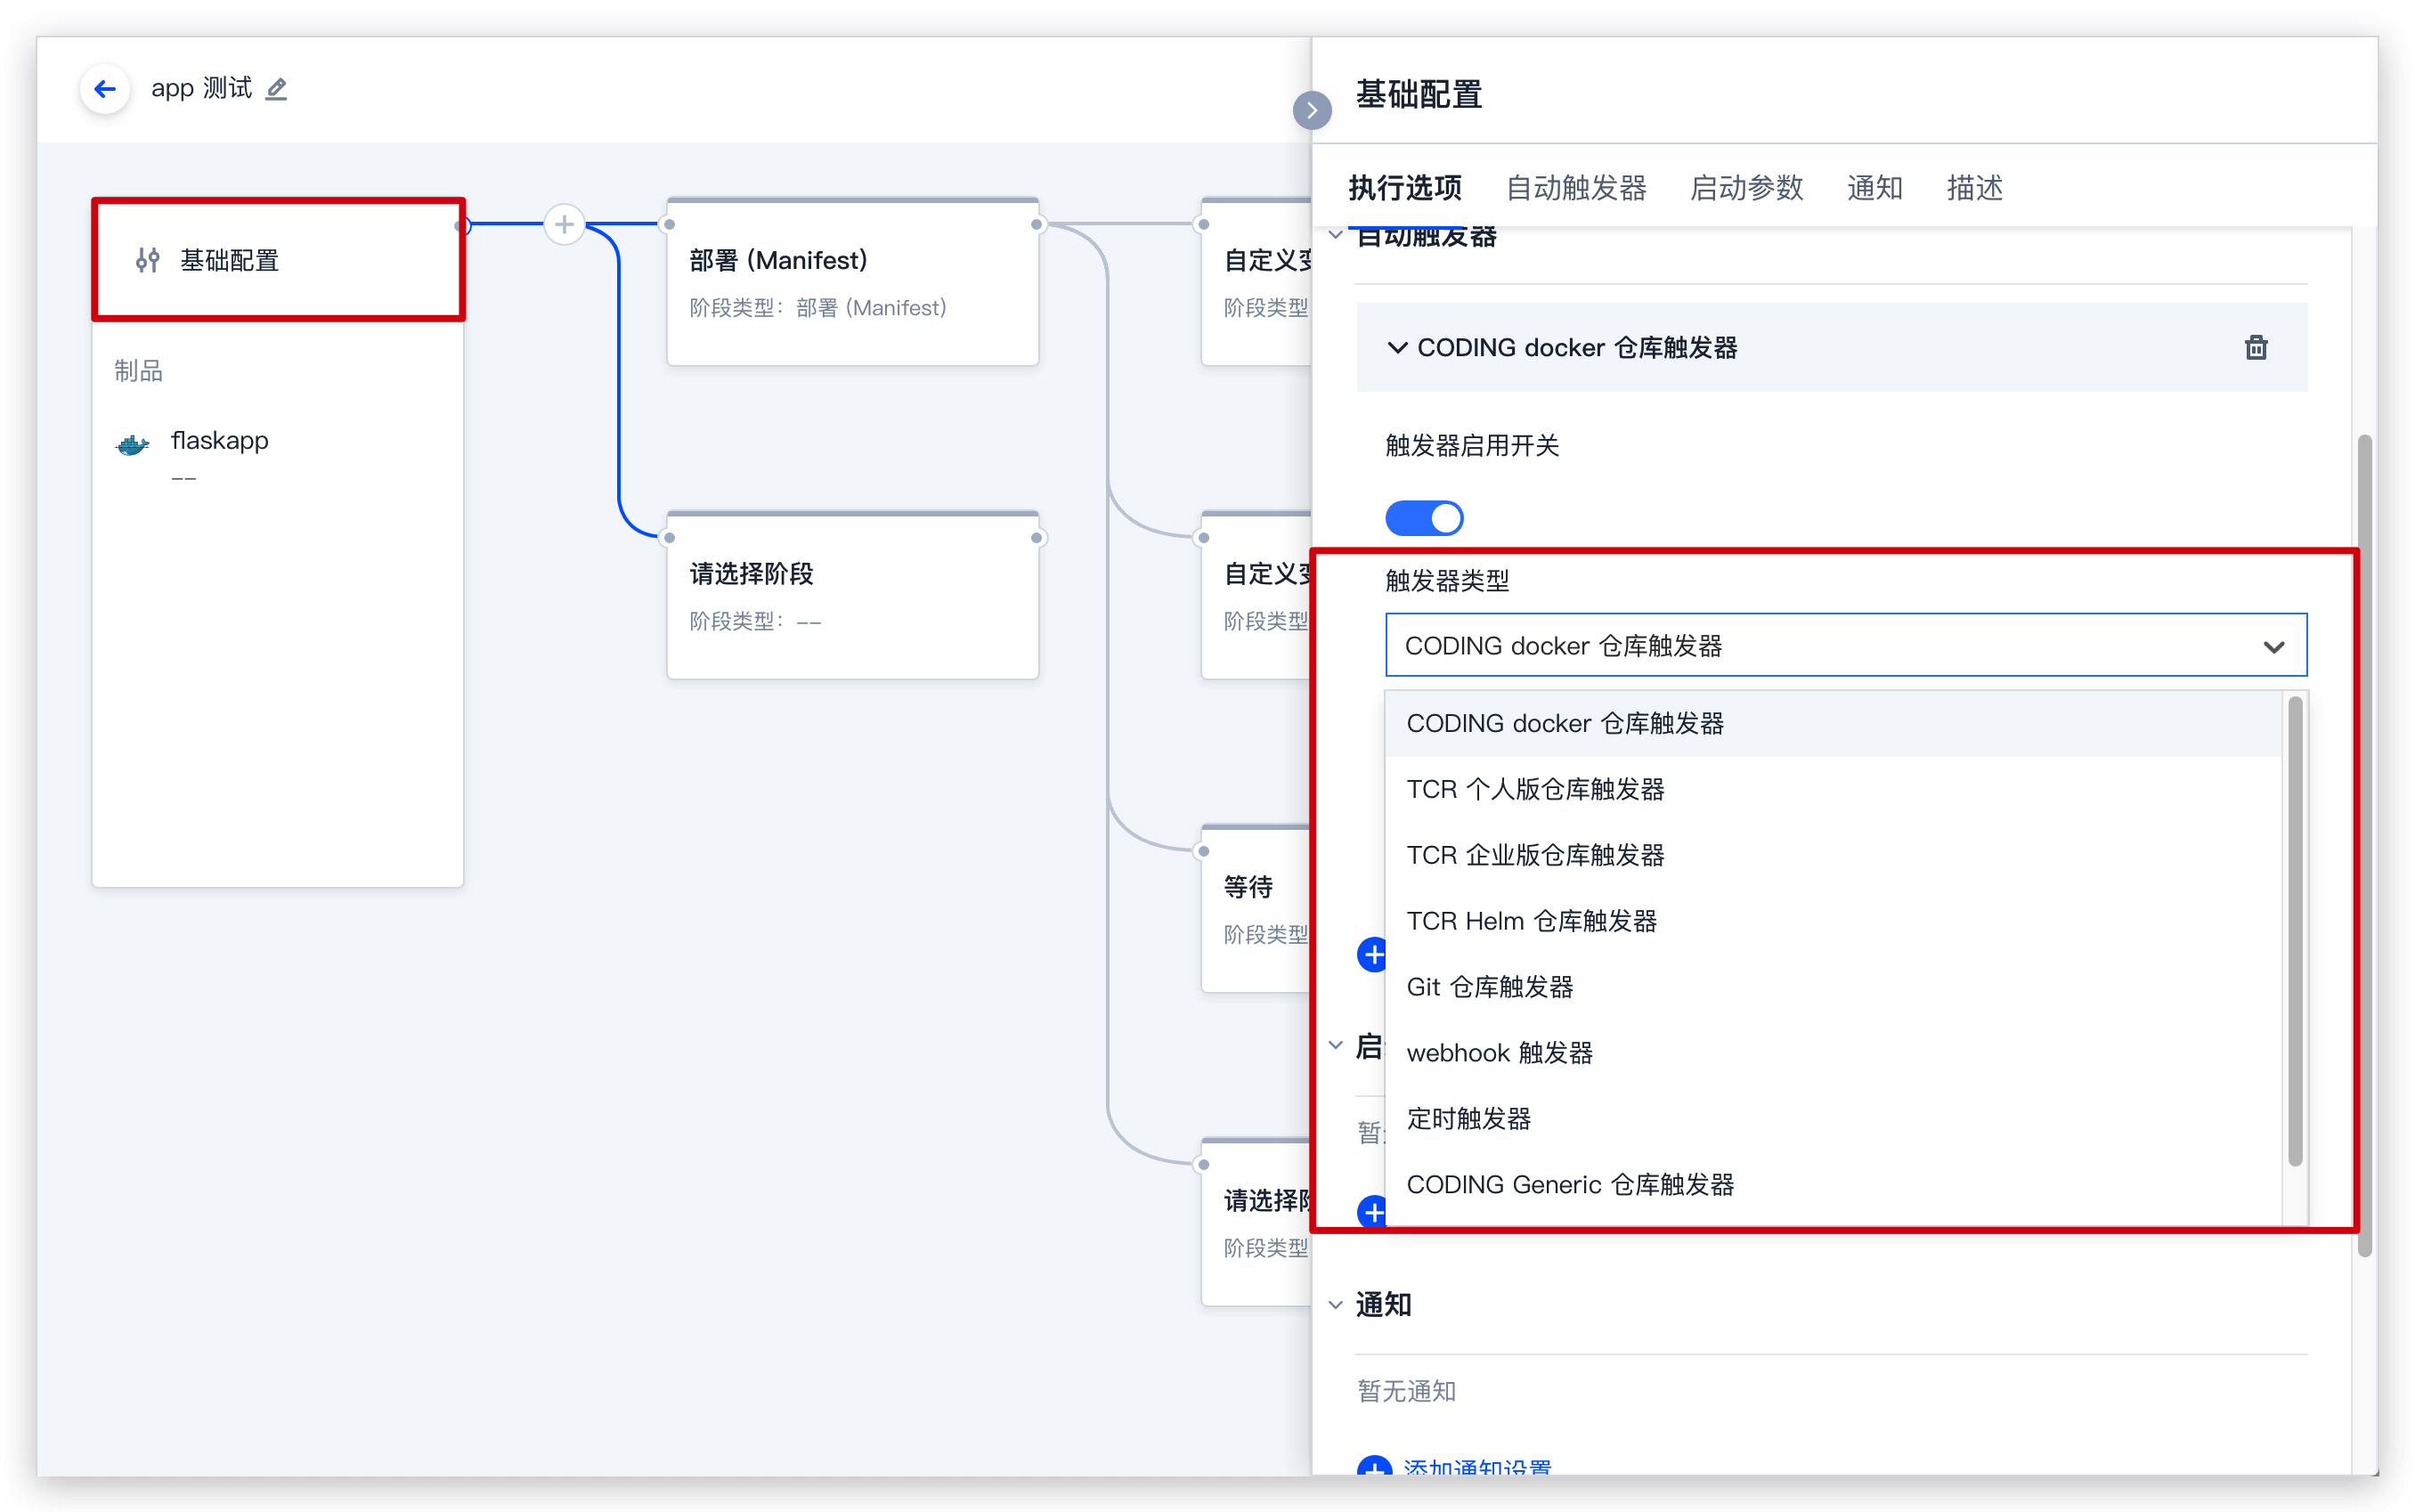Collapse the side panel arrow button
The image size is (2415, 1512).
(x=1312, y=110)
